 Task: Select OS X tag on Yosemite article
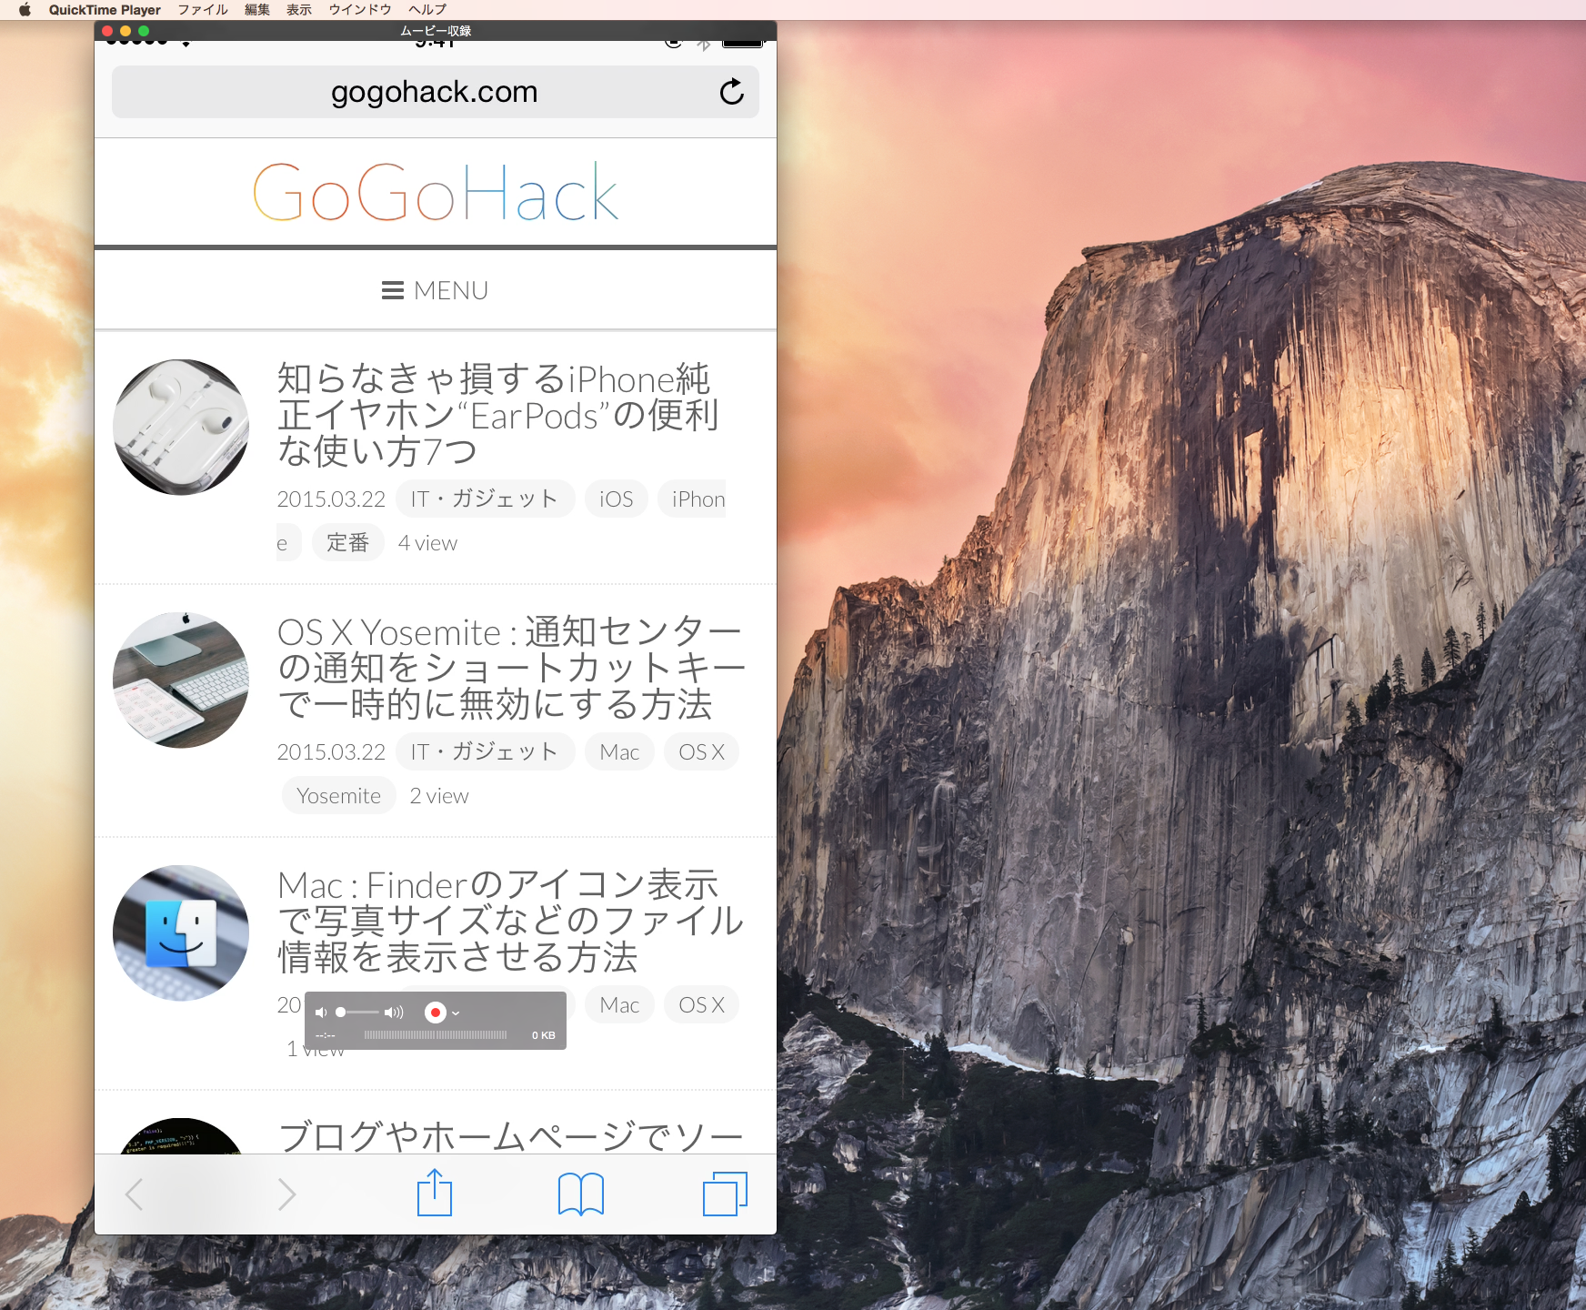(x=701, y=751)
